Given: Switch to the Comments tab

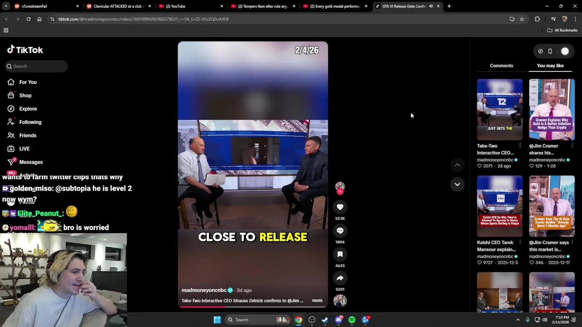Looking at the screenshot, I should (501, 65).
